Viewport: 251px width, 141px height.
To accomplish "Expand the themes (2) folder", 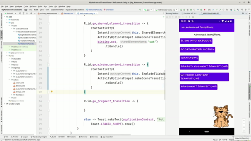I will (x=12, y=95).
